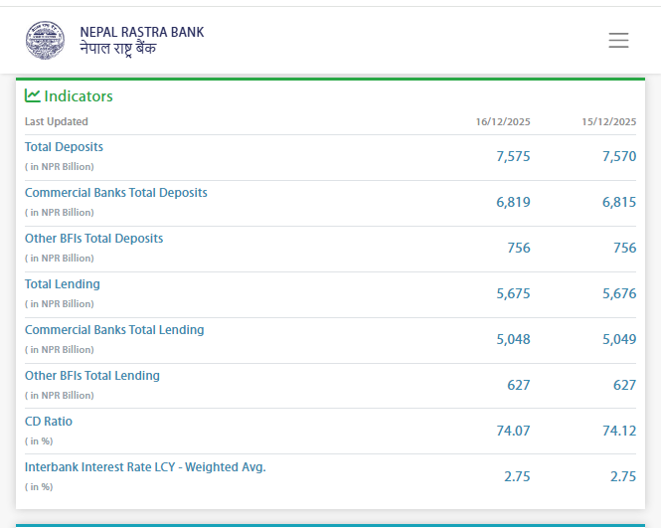Open Other BFIs Total Deposits link
Viewport: 661px width, 528px height.
[x=93, y=239]
